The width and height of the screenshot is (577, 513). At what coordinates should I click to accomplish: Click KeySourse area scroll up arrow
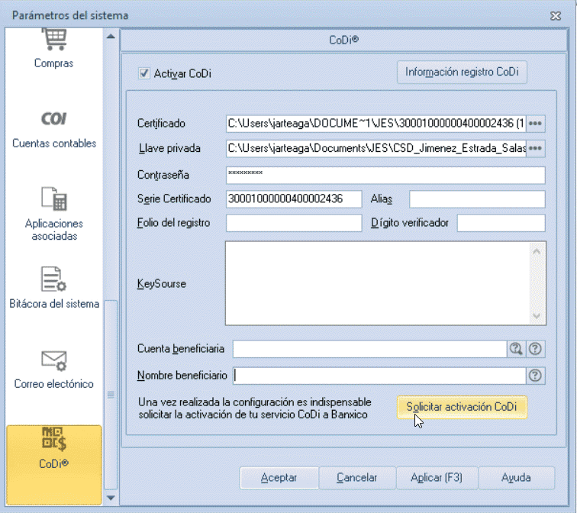point(537,252)
